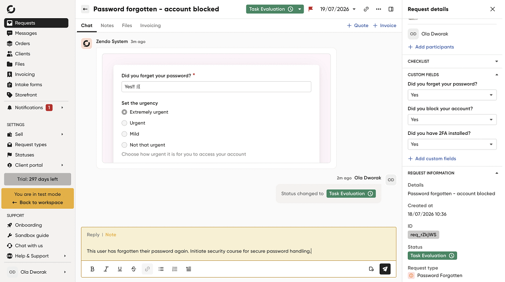Close the Request details panel

pos(493,9)
